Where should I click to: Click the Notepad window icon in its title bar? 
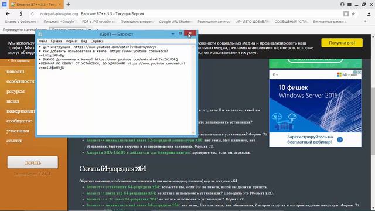point(40,34)
